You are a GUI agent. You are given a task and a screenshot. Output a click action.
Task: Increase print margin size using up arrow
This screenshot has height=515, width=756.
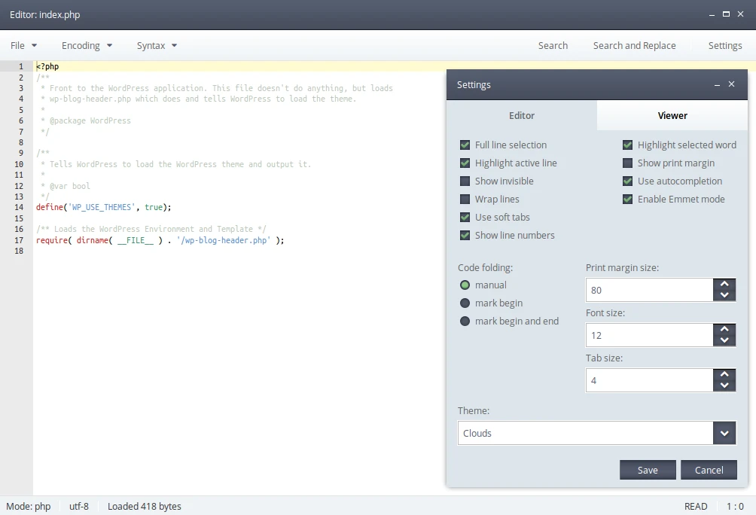pyautogui.click(x=724, y=284)
